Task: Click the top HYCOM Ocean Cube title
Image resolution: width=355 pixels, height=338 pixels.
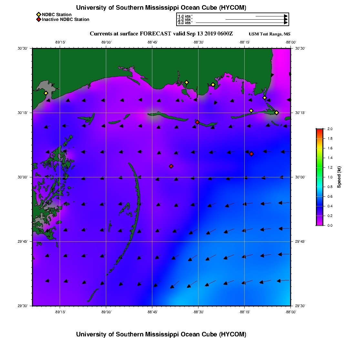Action: 161,7
